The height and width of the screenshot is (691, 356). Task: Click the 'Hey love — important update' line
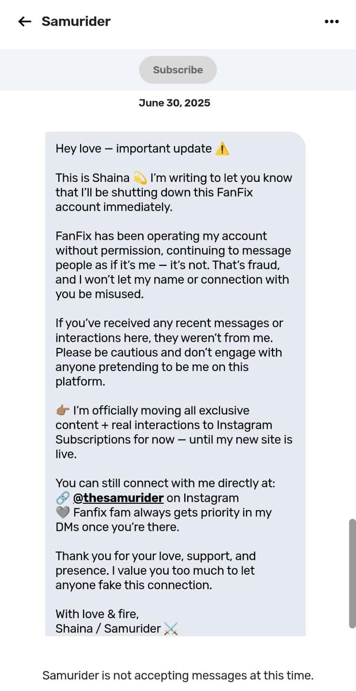click(134, 149)
